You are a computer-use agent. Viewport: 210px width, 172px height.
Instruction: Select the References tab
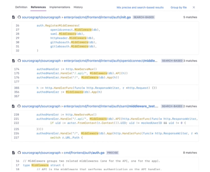38,7
